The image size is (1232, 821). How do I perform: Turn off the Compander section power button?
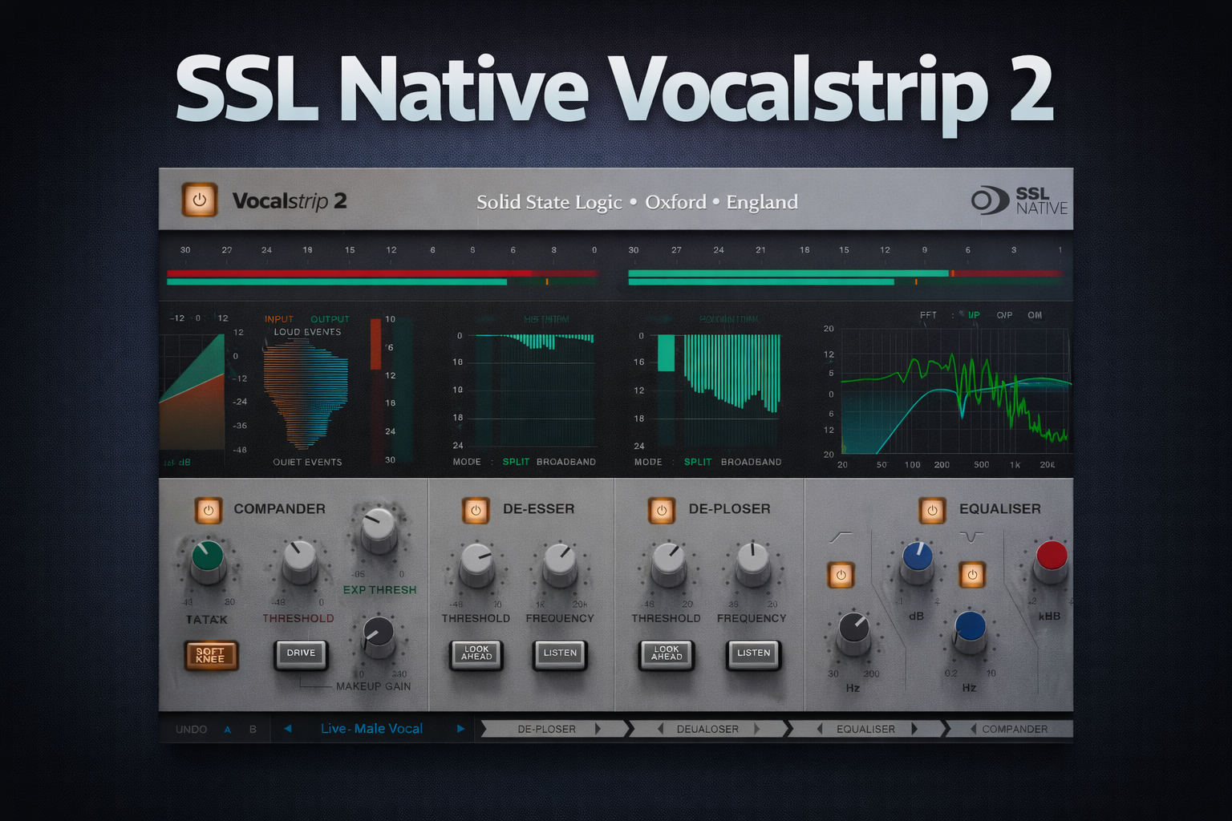209,510
